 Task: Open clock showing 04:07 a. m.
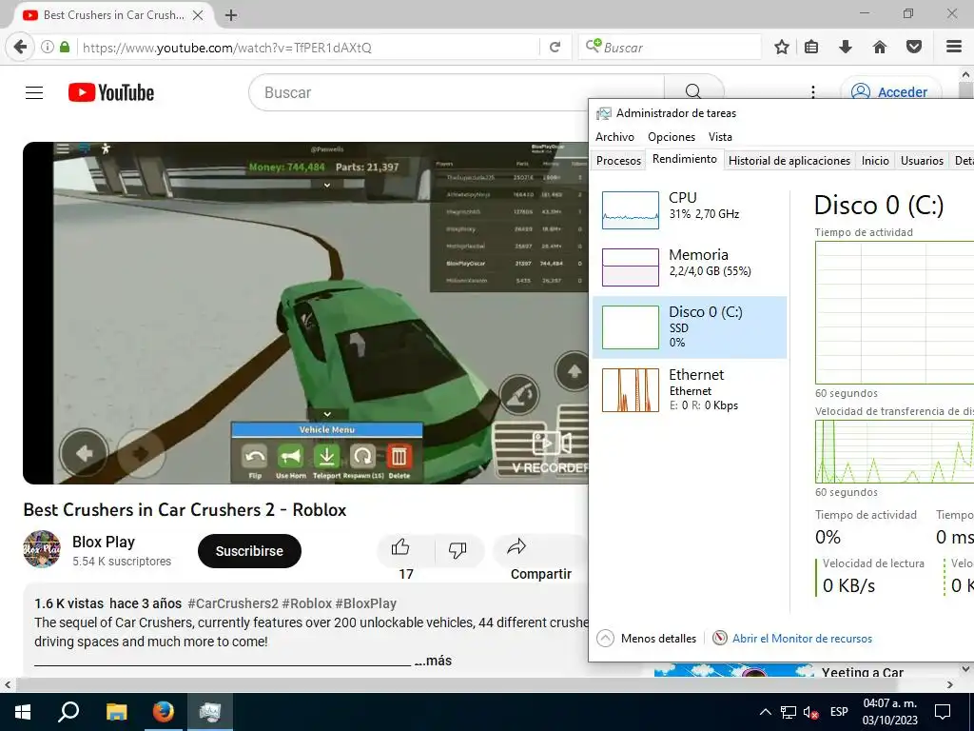890,712
